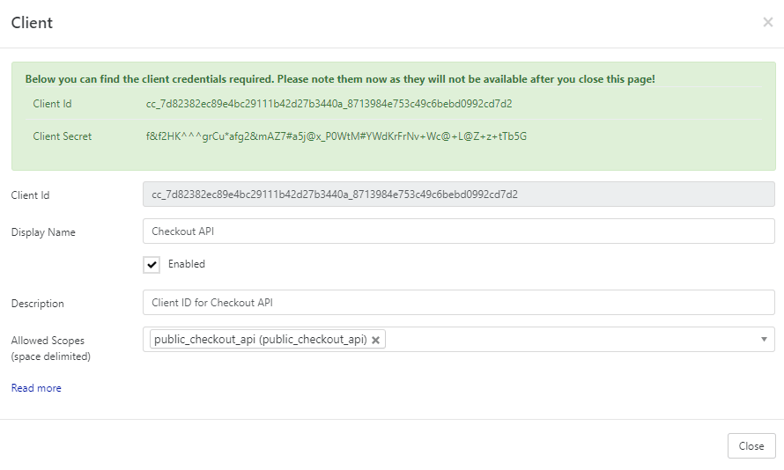The image size is (784, 470).
Task: Open the Read more link
Action: [x=36, y=388]
